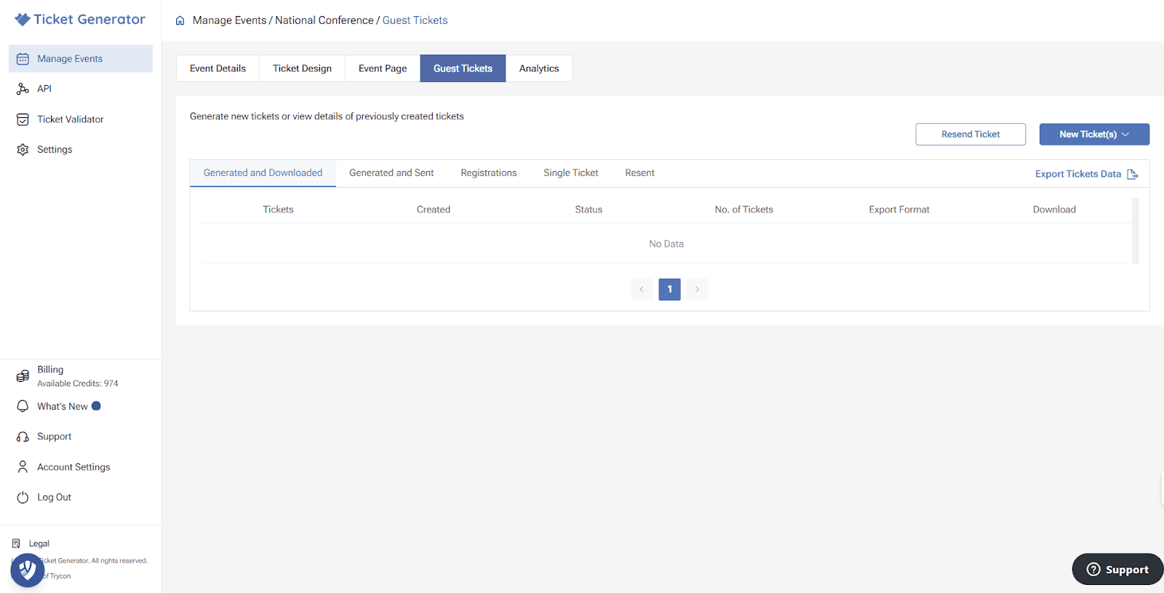Screen dimensions: 1164x593
Task: Click the No Data table message
Action: coord(666,244)
